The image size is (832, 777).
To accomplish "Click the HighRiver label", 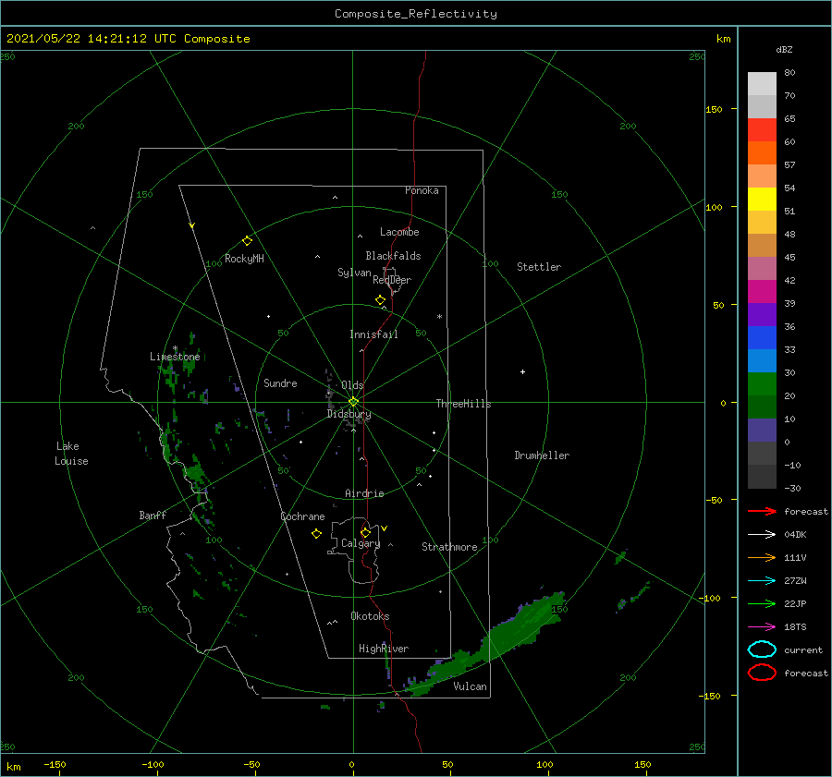I will 384,649.
